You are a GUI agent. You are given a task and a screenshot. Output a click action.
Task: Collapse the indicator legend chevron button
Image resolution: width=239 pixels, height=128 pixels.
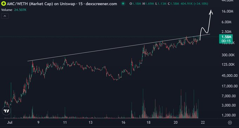[5, 16]
